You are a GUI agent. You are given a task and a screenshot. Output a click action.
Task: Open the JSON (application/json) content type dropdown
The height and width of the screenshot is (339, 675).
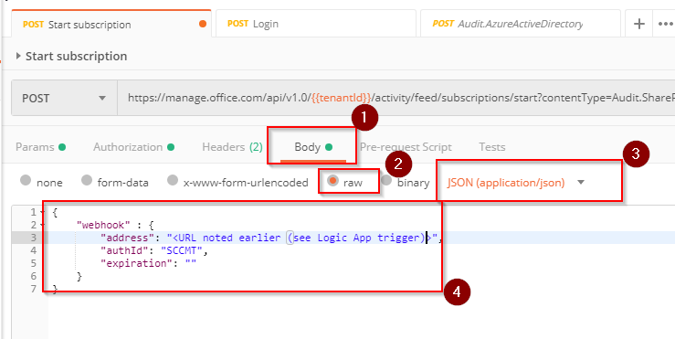coord(516,182)
